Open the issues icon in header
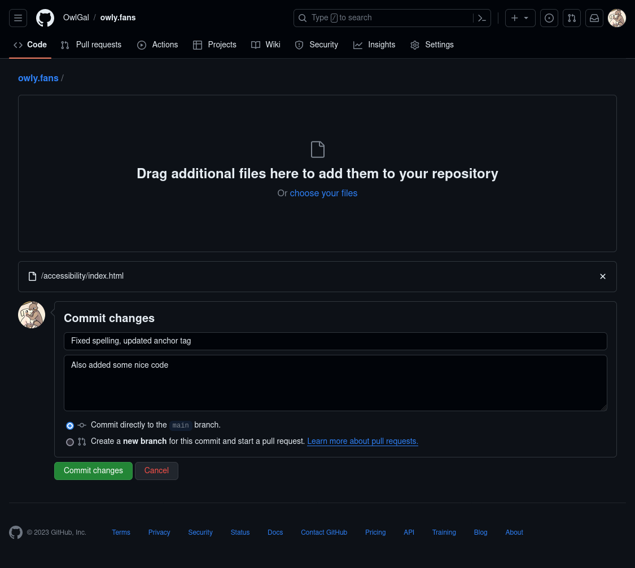 pos(549,18)
